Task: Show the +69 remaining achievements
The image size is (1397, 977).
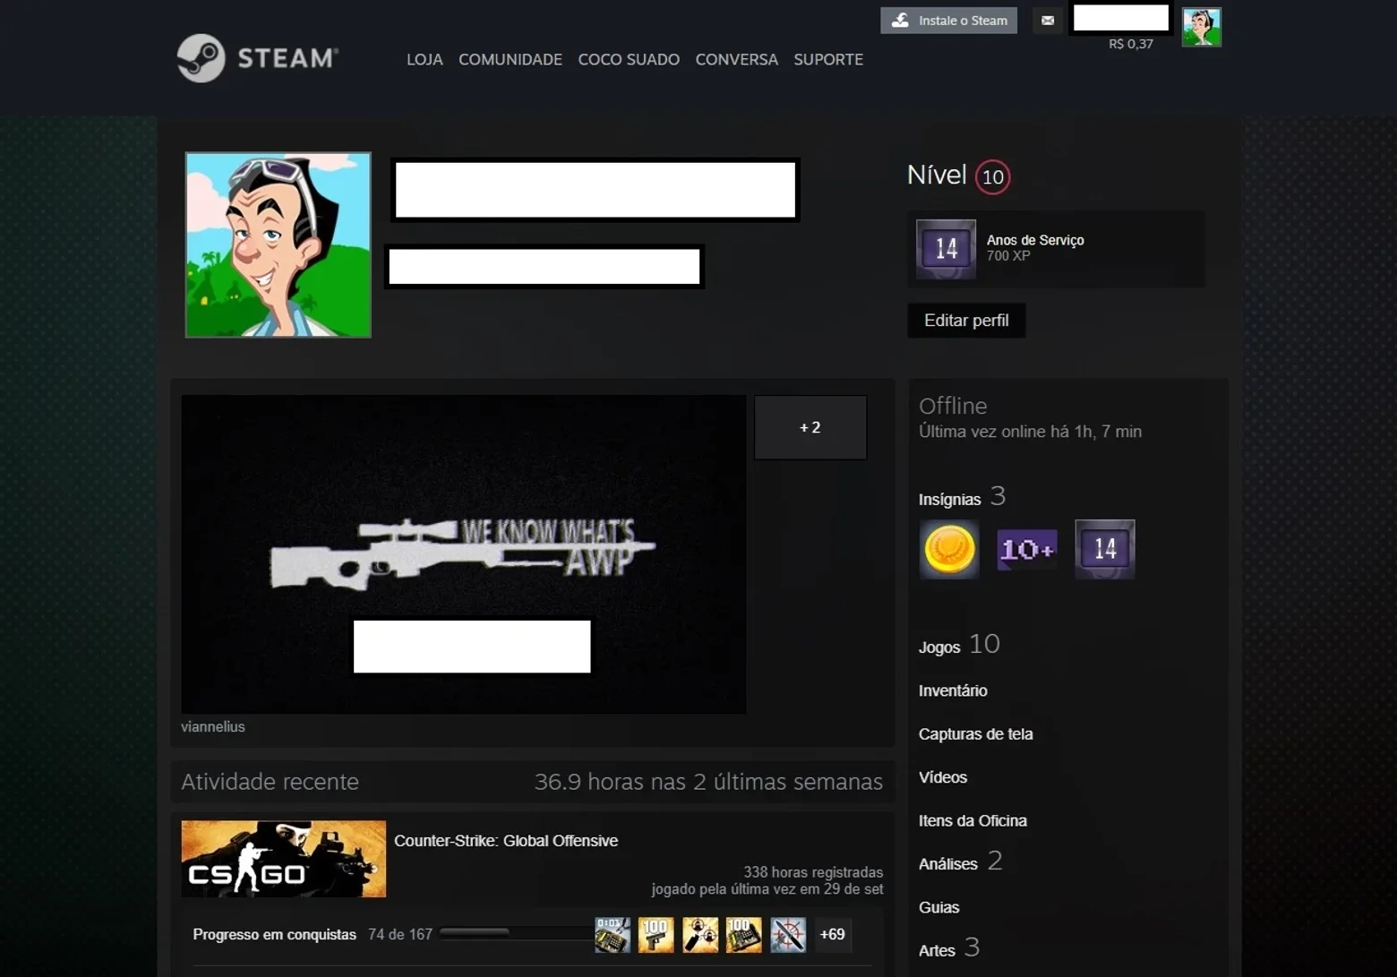Action: 832,935
